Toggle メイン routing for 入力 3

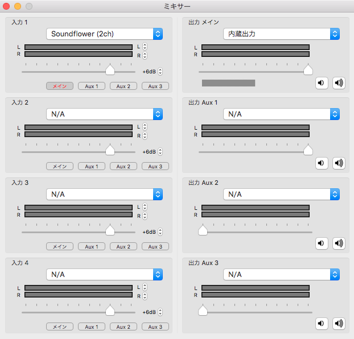[x=60, y=246]
